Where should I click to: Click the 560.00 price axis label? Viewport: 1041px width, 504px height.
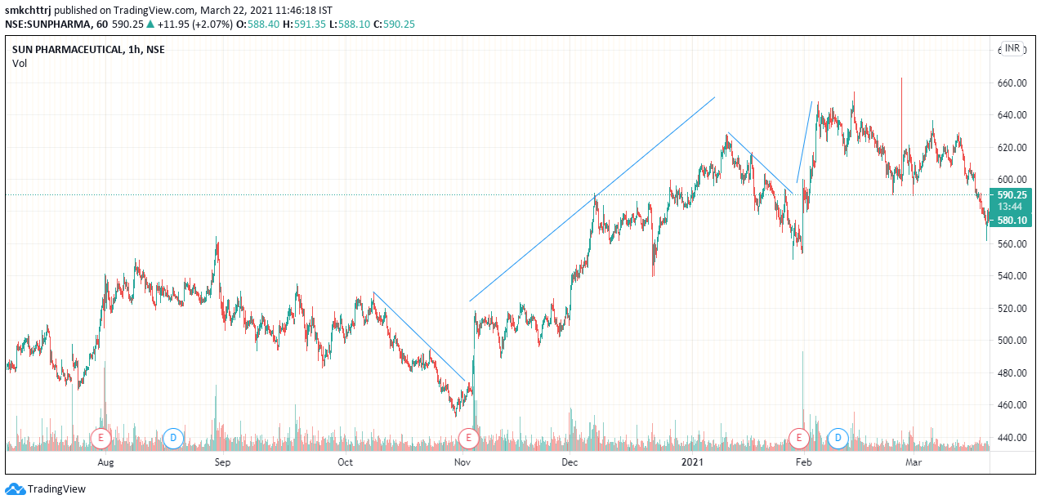coord(1012,244)
